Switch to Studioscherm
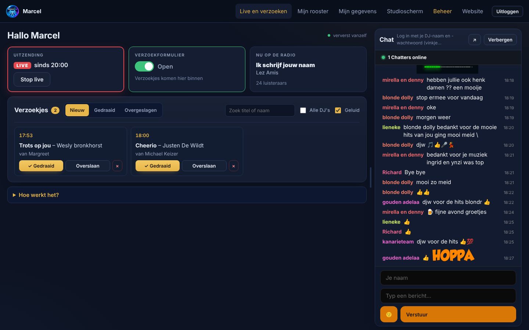The image size is (529, 330). click(x=405, y=11)
